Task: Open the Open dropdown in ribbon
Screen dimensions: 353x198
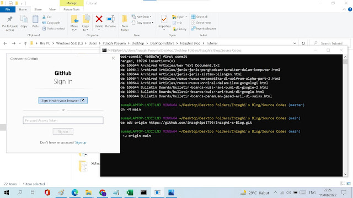Action: click(x=180, y=17)
